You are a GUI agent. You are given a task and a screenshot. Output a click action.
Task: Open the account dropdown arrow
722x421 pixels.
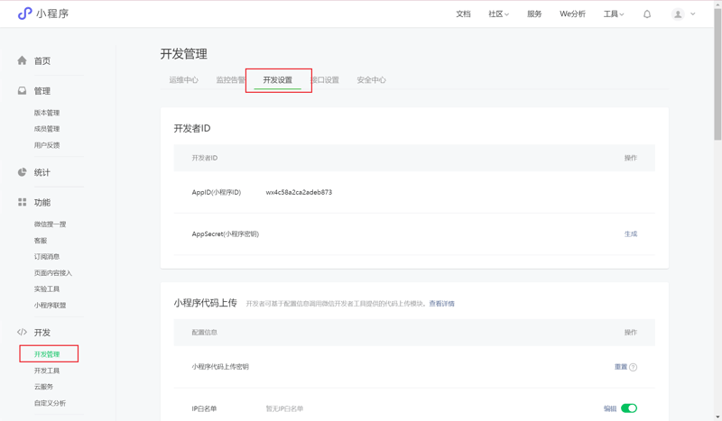click(x=692, y=14)
